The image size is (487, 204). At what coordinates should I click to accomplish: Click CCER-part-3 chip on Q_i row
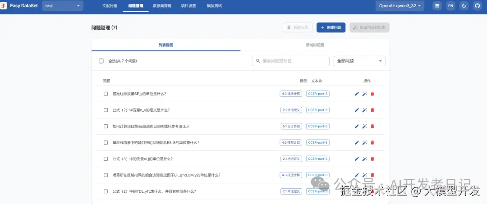click(318, 126)
